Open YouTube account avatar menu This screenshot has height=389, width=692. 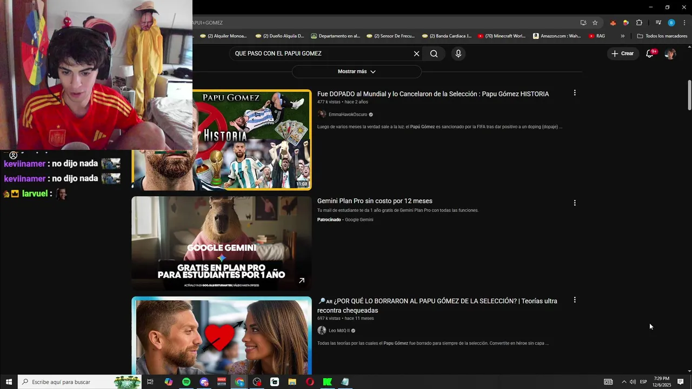(x=670, y=53)
